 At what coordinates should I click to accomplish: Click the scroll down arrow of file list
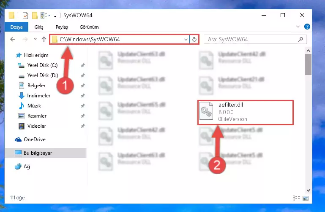tap(308, 191)
